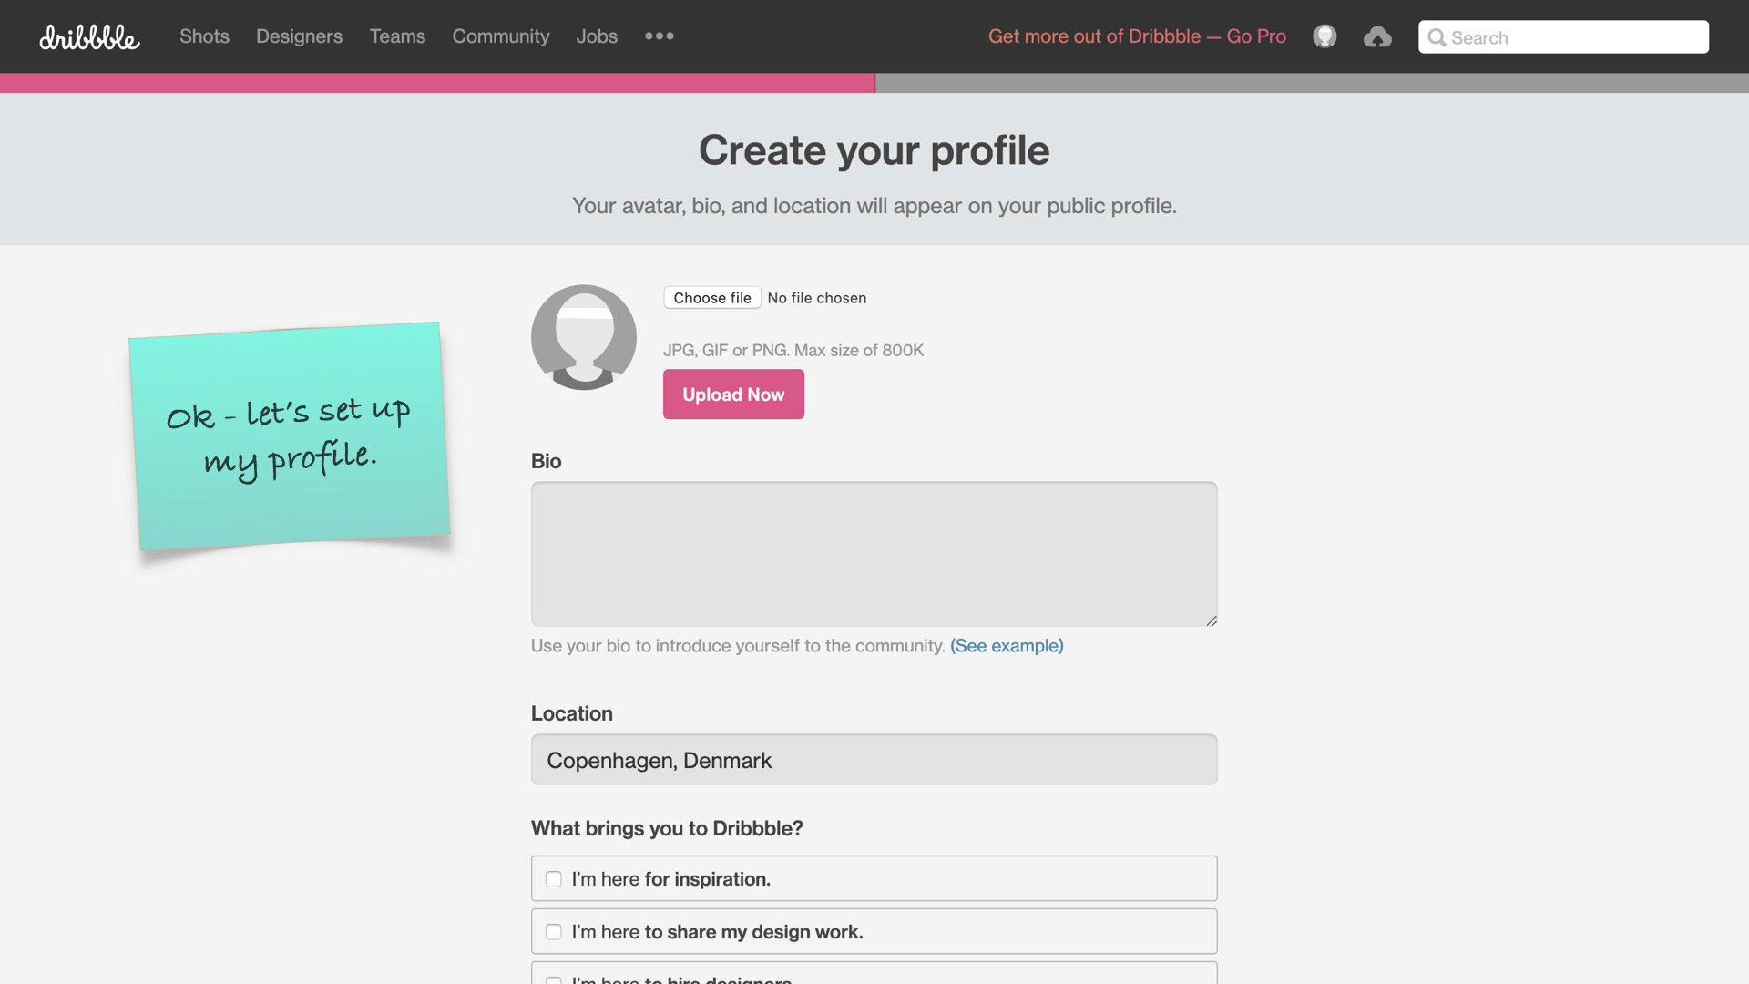Check "I'm here for inspiration"
Screen dimensions: 1749x984
[554, 879]
